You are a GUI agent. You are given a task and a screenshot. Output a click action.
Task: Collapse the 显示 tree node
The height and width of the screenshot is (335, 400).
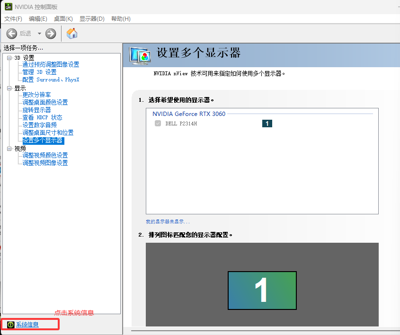click(x=9, y=88)
